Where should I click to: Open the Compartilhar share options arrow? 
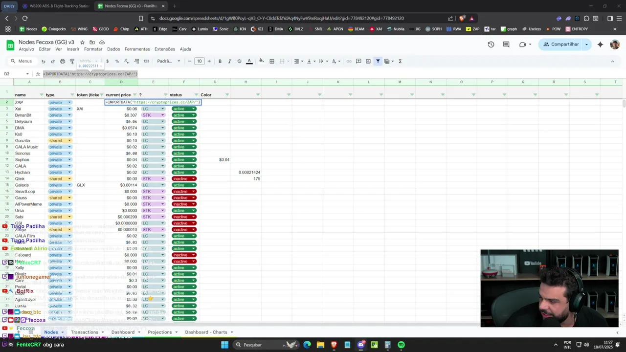point(586,44)
